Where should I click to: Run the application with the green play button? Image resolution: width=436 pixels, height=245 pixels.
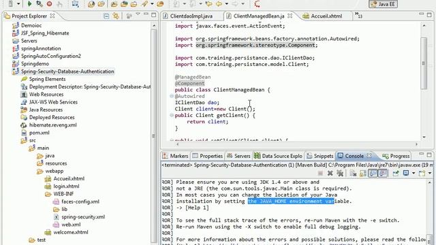pyautogui.click(x=29, y=3)
